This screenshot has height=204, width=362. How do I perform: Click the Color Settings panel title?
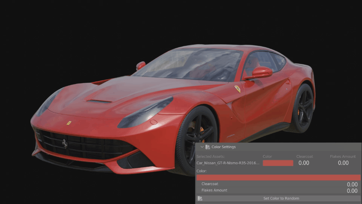tap(224, 147)
